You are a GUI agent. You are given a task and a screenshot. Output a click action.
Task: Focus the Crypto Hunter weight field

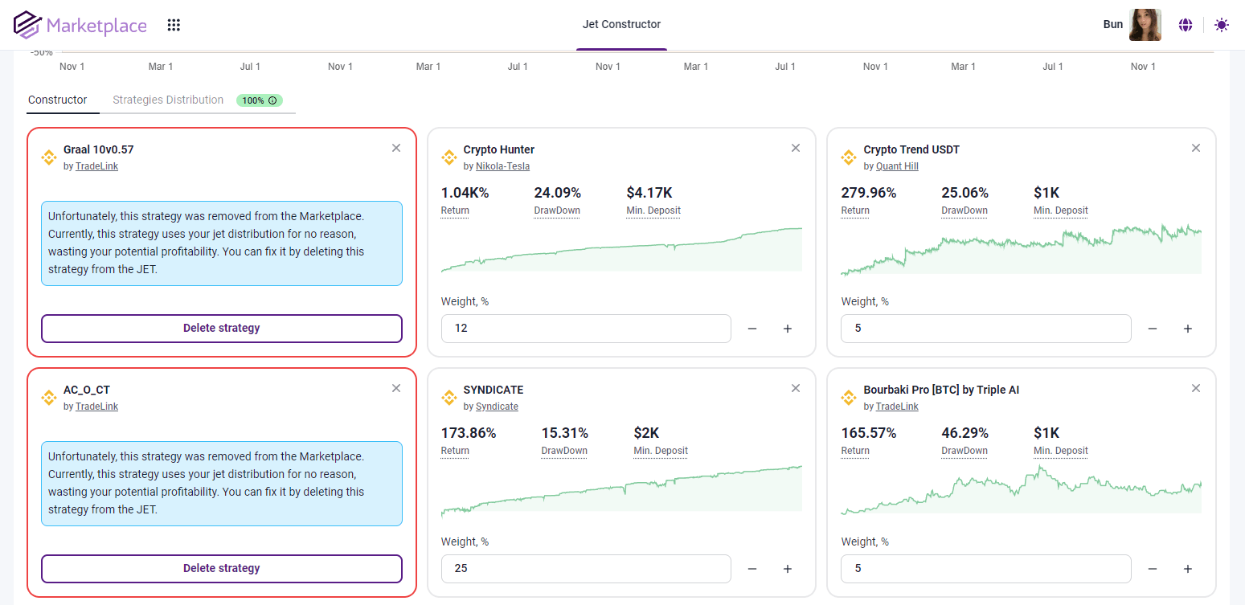[x=586, y=329]
